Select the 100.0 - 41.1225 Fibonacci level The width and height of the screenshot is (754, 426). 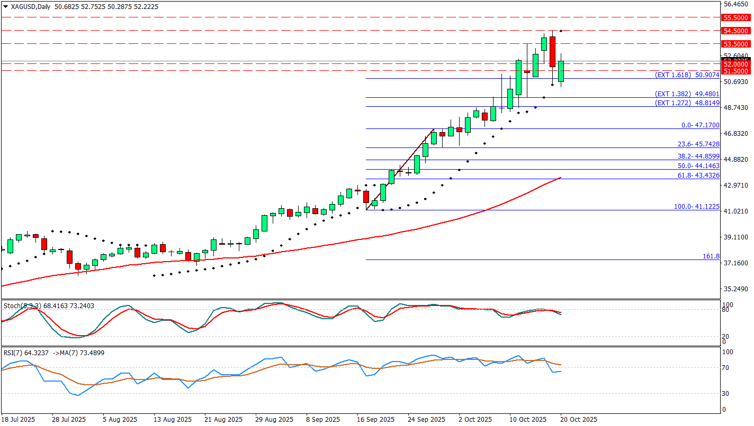(x=696, y=207)
